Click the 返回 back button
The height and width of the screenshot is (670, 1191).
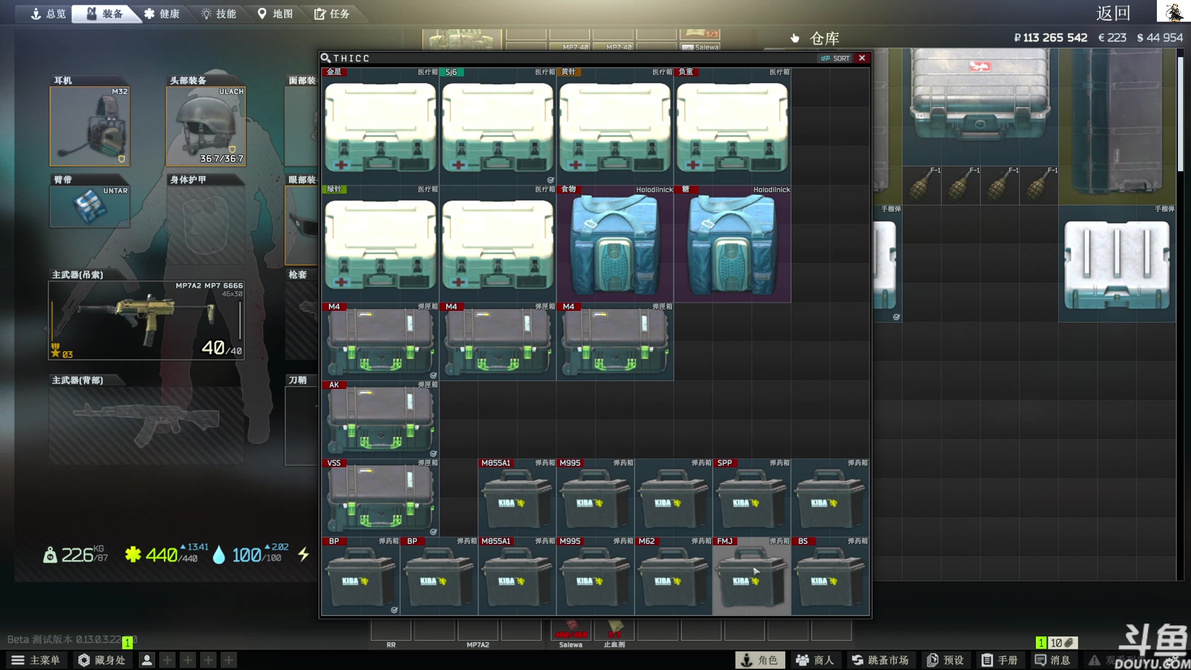pos(1112,13)
